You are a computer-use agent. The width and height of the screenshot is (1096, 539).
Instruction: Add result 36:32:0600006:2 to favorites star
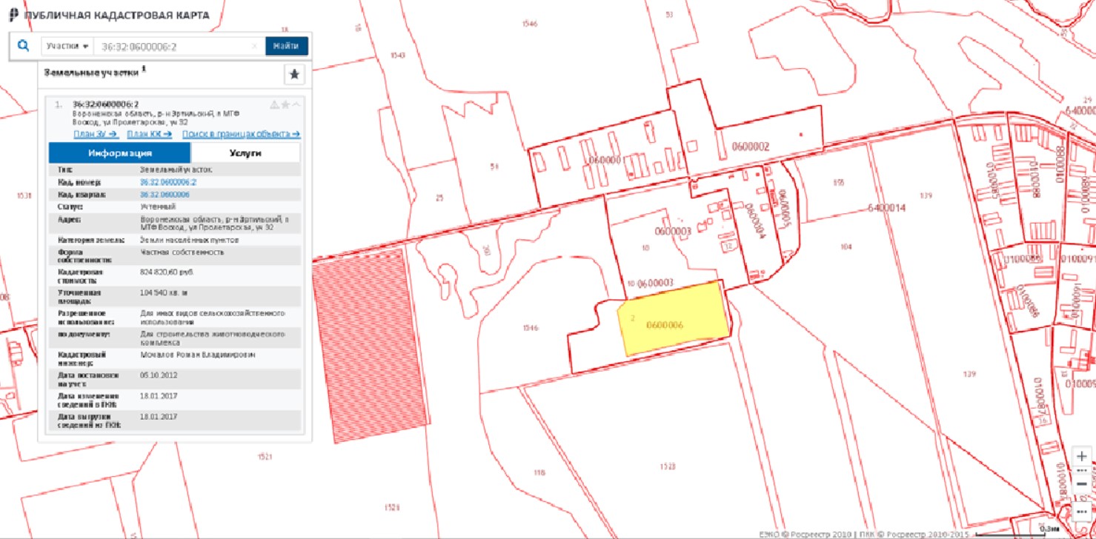285,104
